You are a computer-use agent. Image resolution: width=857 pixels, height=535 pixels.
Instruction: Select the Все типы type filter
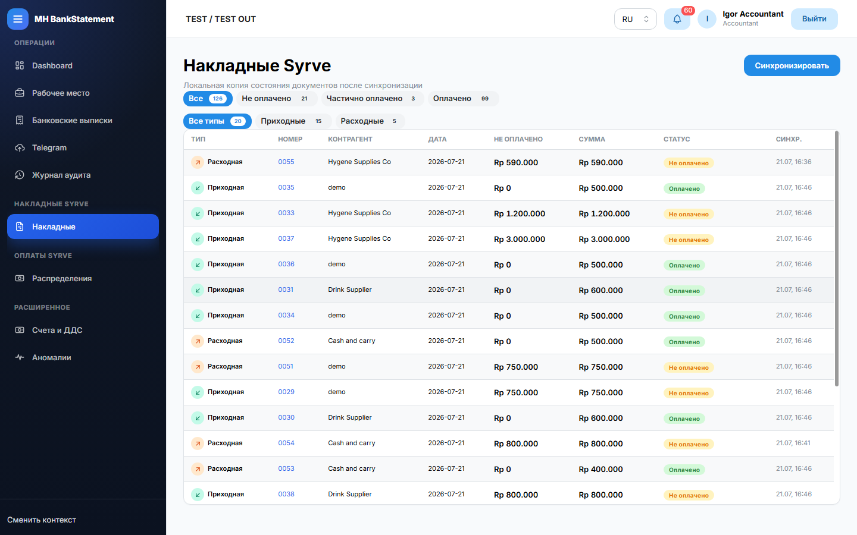(x=217, y=121)
